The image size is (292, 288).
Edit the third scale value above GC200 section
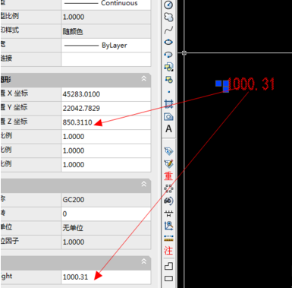click(106, 165)
